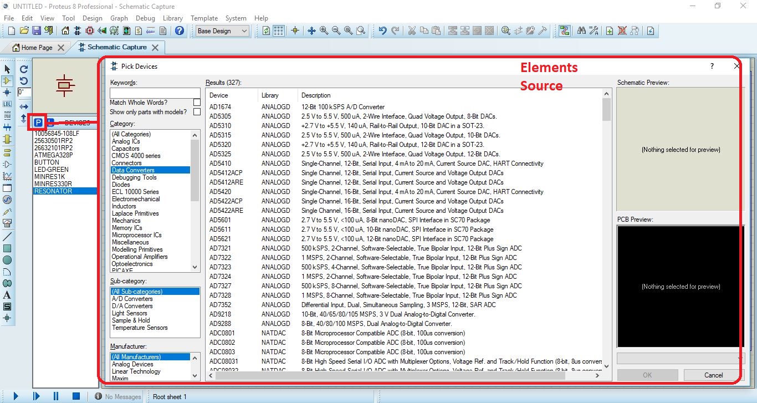Click the Rotate Anti-clockwise icon

[24, 81]
